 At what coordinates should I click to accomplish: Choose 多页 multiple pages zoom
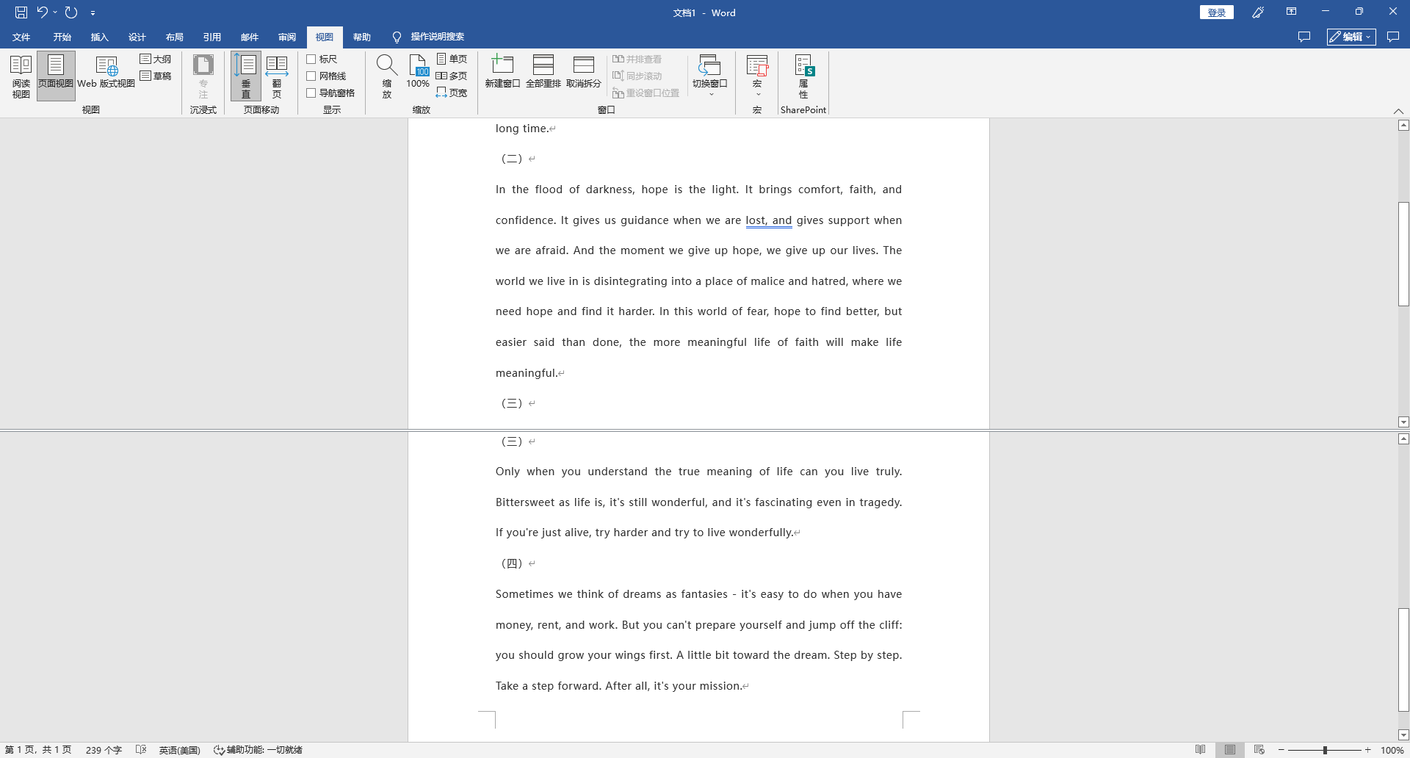pos(452,76)
